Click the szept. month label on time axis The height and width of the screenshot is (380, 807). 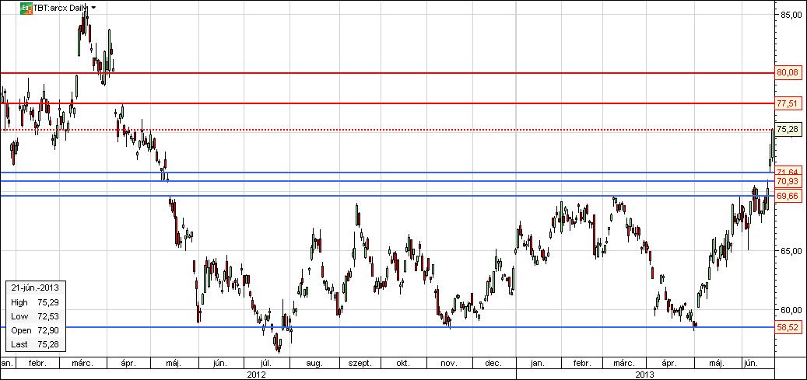[x=361, y=364]
